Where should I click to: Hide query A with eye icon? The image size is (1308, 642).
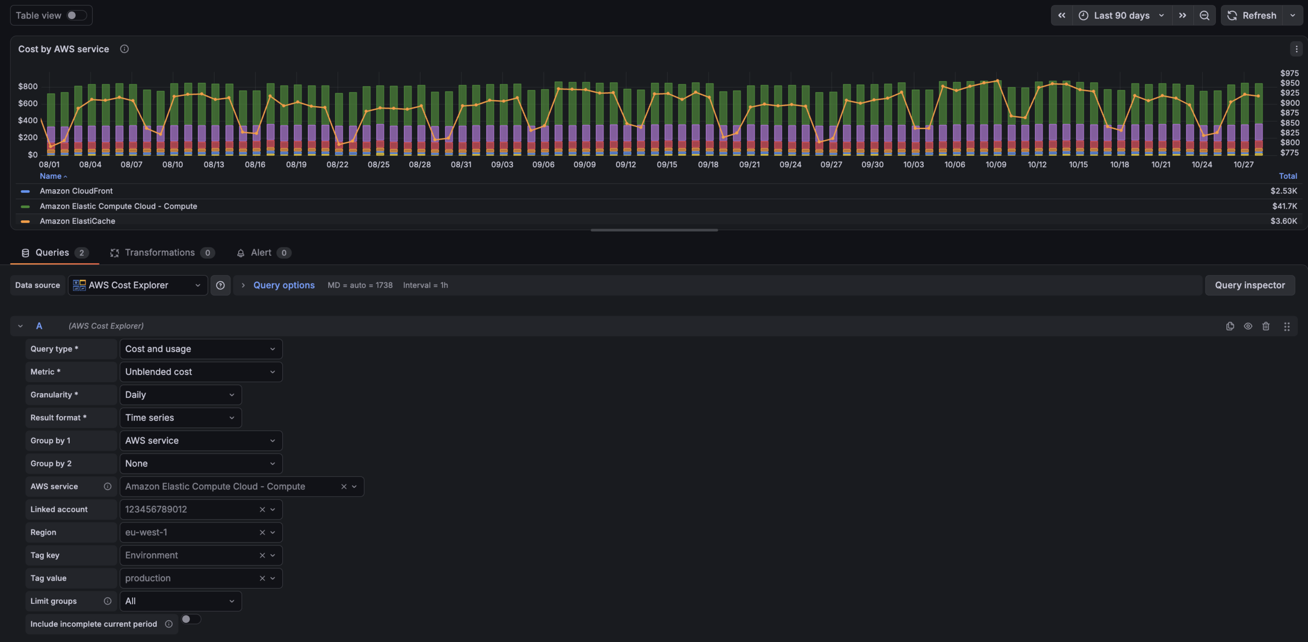(1248, 326)
